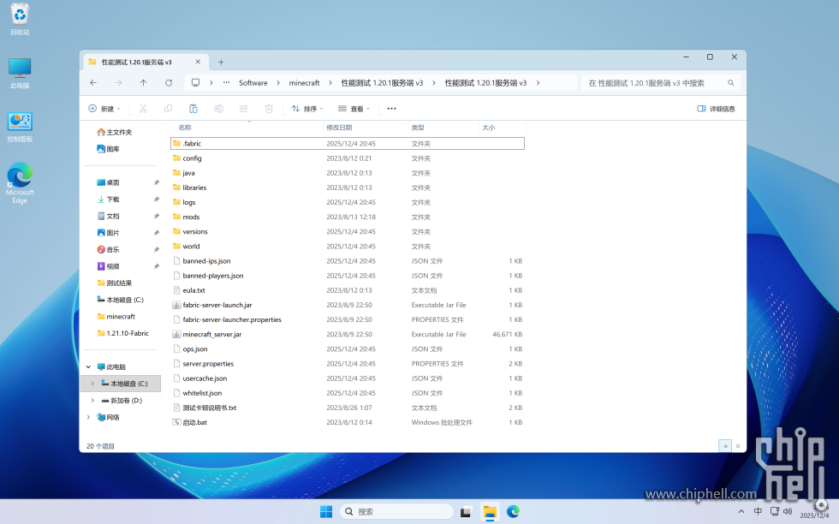Add a new tab in File Explorer
Viewport: 839px width, 524px height.
(221, 62)
